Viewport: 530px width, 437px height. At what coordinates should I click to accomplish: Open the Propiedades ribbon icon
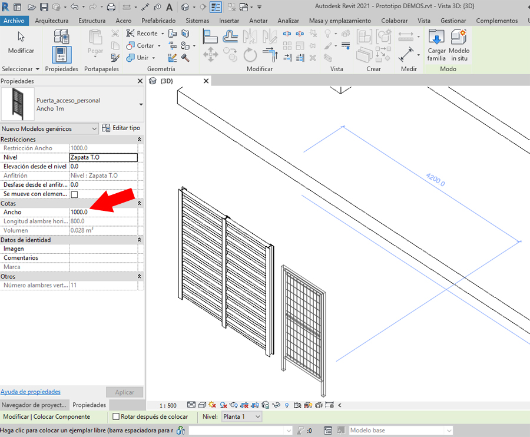pos(61,55)
